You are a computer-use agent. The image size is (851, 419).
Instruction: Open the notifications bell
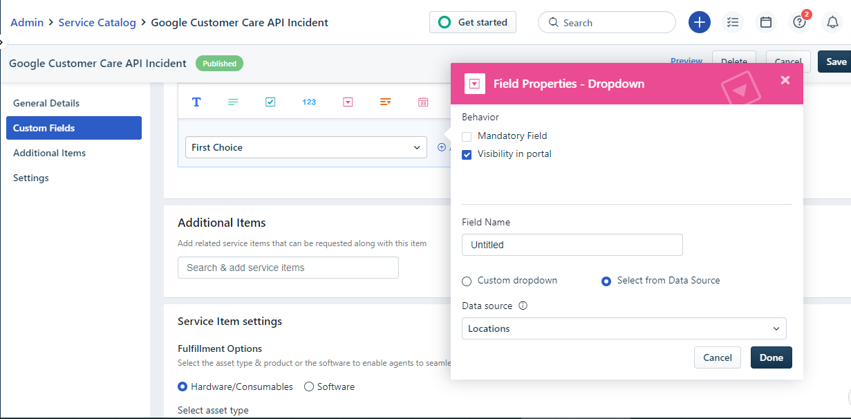(x=833, y=22)
